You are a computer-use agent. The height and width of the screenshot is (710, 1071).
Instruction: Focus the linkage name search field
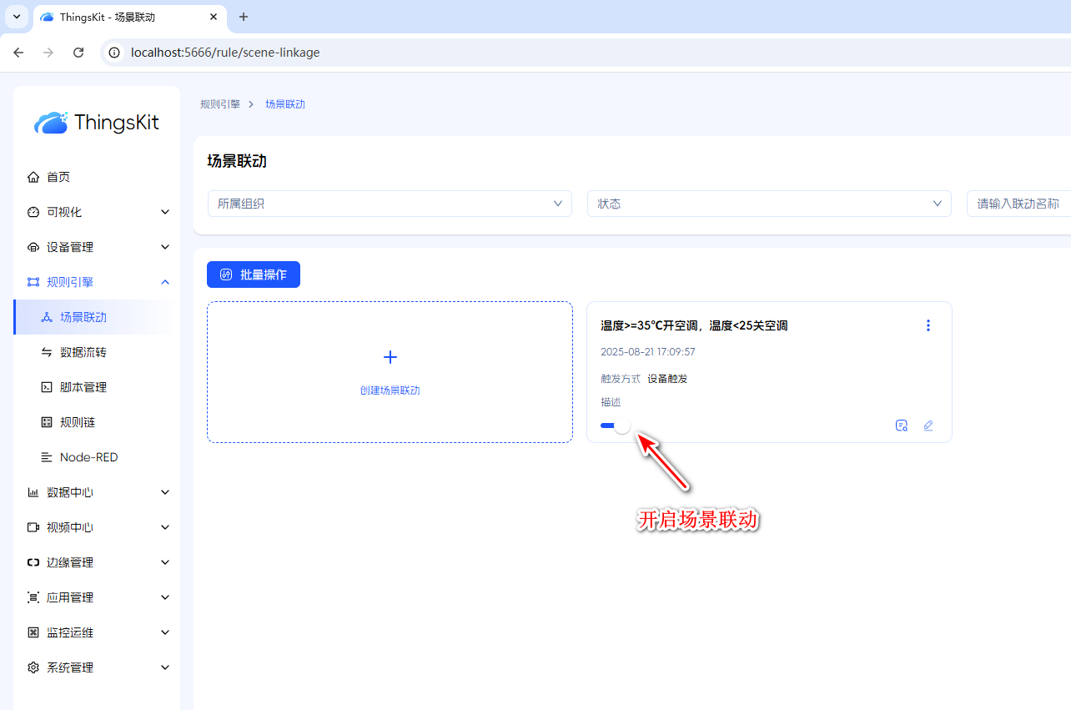1018,204
